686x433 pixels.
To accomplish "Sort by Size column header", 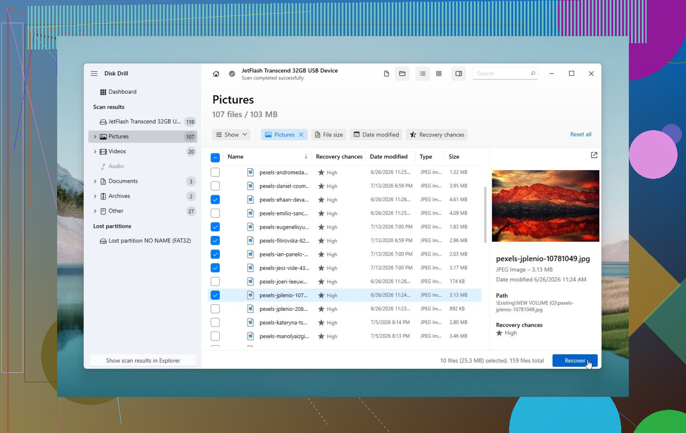I will pyautogui.click(x=454, y=157).
